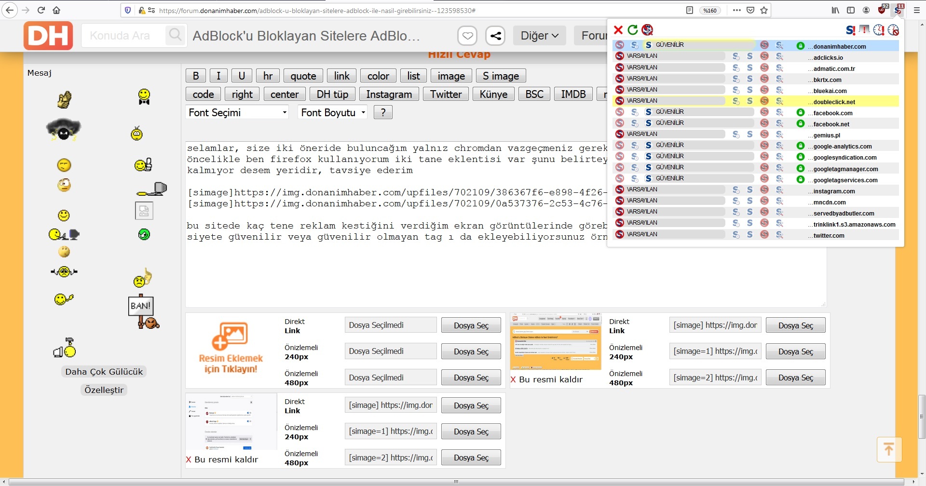Click the search magnifier in Konuda Ara

pyautogui.click(x=176, y=35)
